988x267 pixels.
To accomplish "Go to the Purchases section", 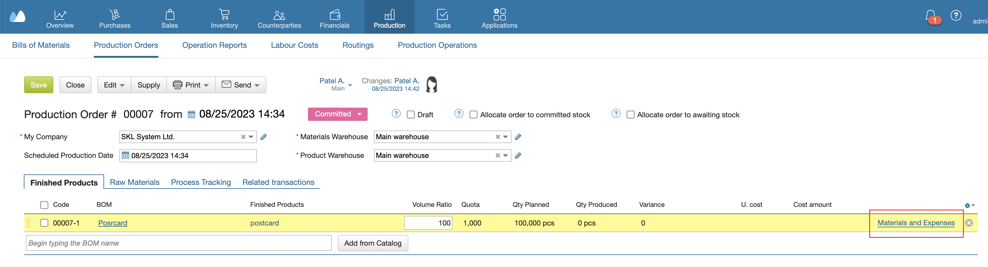I will pos(115,19).
